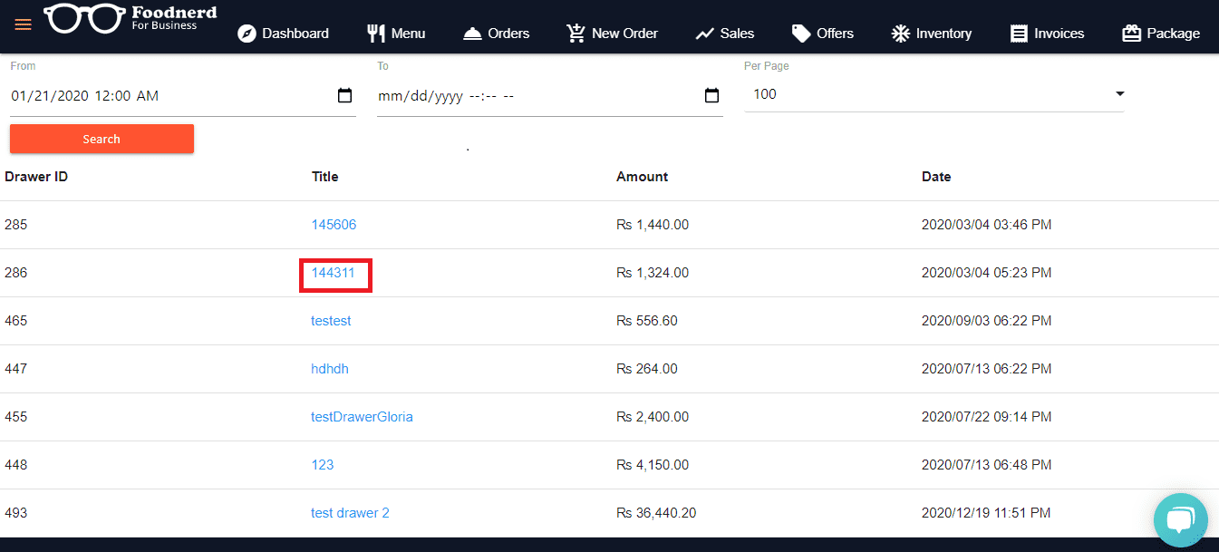Screen dimensions: 1219x552
Task: Open the drawer titled 145606
Action: (334, 225)
